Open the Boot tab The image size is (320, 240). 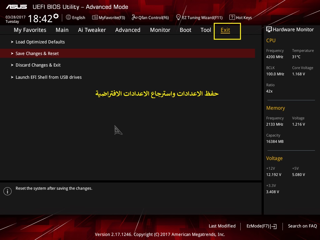click(x=186, y=30)
